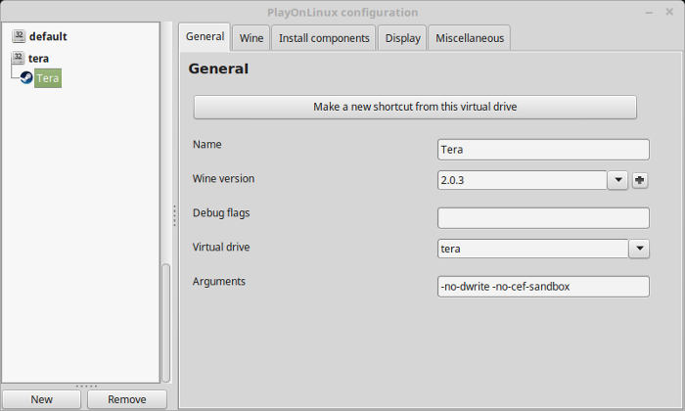
Task: Open the Miscellaneous tab
Action: 470,38
